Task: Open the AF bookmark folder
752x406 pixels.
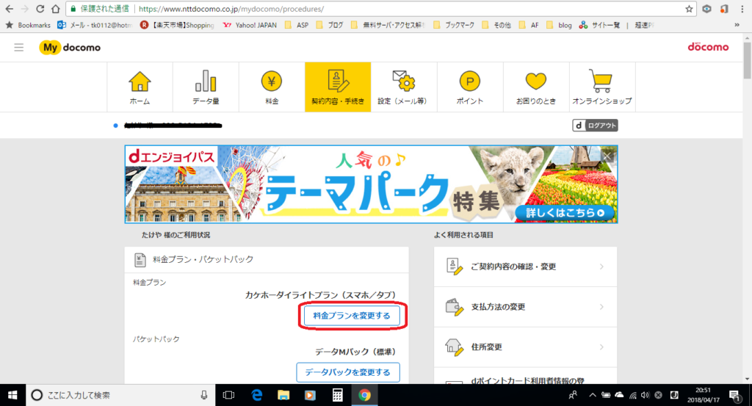Action: (x=529, y=25)
